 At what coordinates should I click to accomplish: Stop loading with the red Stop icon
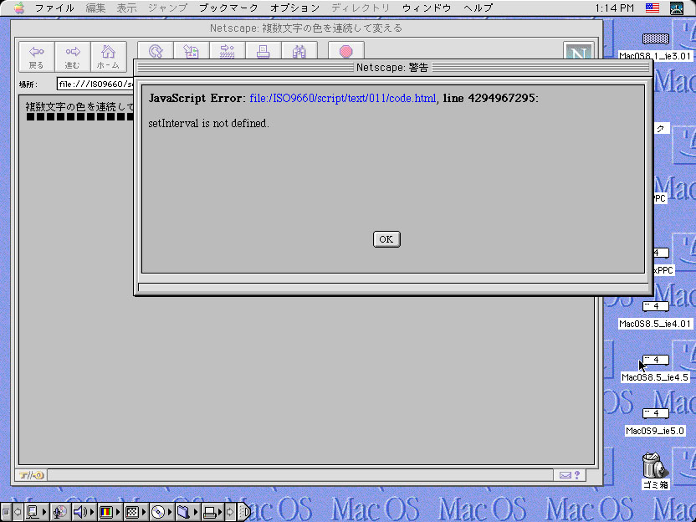(346, 50)
